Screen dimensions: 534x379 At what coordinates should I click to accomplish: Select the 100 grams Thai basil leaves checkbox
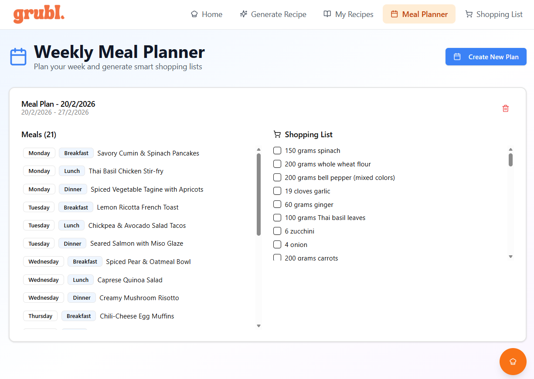point(277,218)
